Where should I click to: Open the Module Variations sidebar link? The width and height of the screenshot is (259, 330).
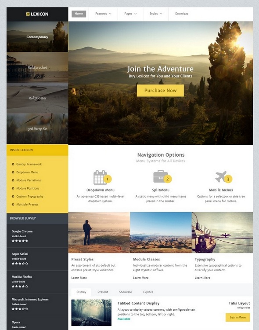point(29,180)
